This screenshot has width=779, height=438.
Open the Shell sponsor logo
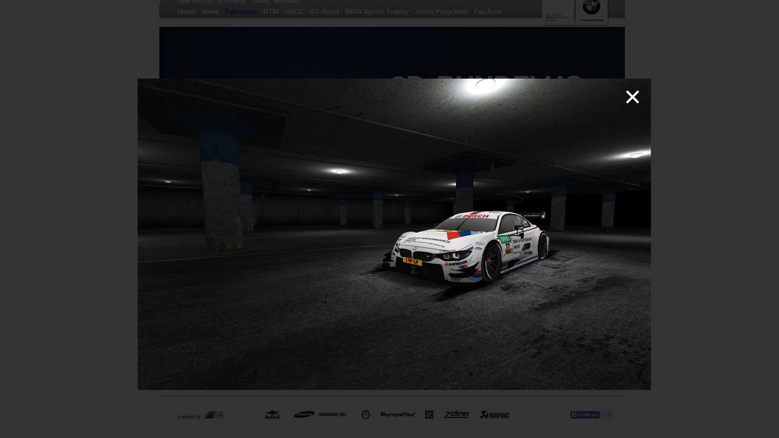366,415
